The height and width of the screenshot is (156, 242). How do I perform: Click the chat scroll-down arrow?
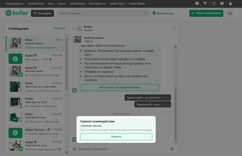(x=176, y=143)
